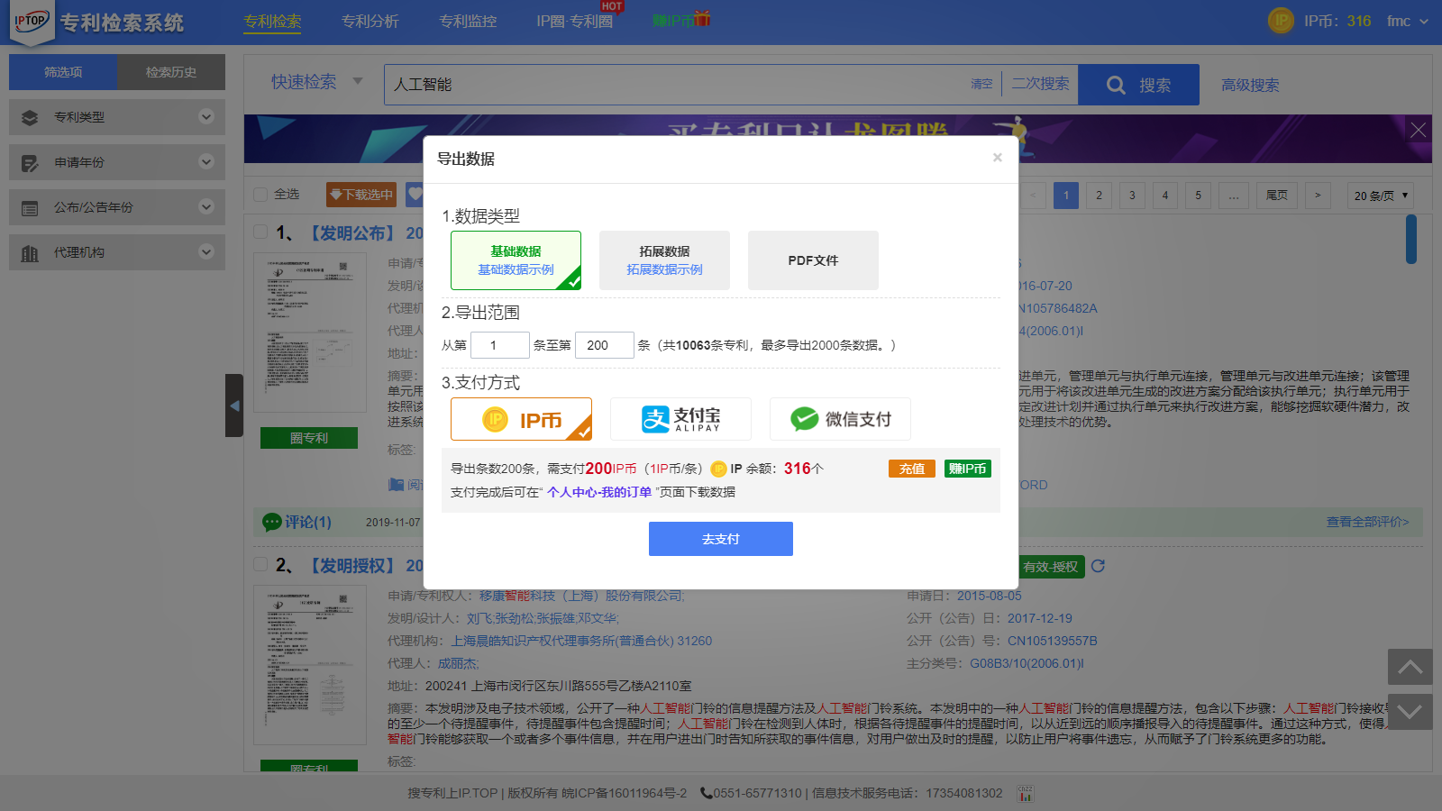
Task: Click the refresh icon beside 有效-授权
Action: (x=1098, y=566)
